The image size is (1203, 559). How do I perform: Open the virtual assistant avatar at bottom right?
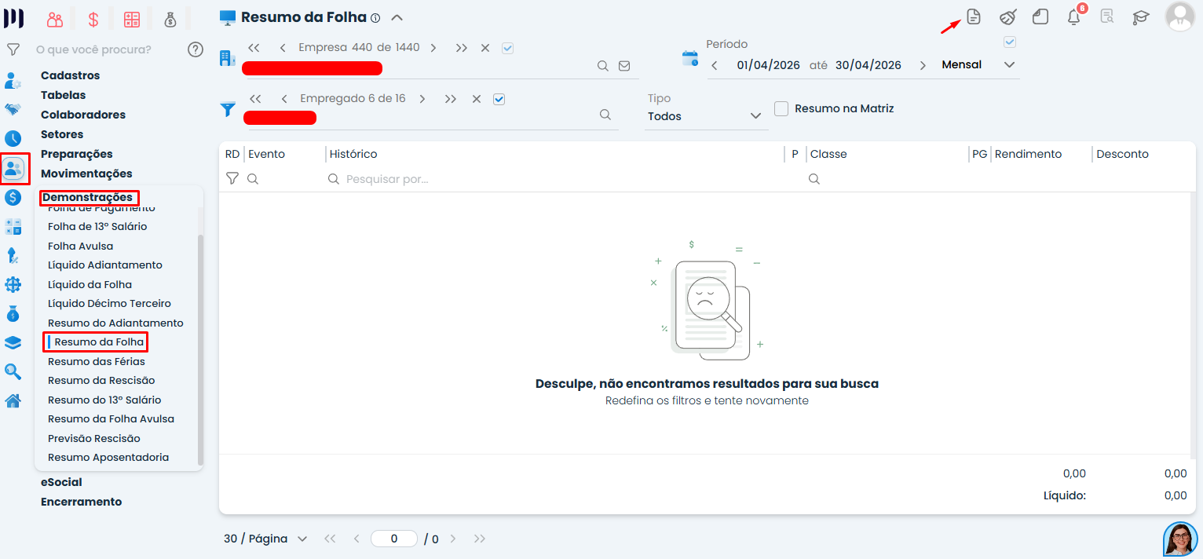[x=1180, y=539]
